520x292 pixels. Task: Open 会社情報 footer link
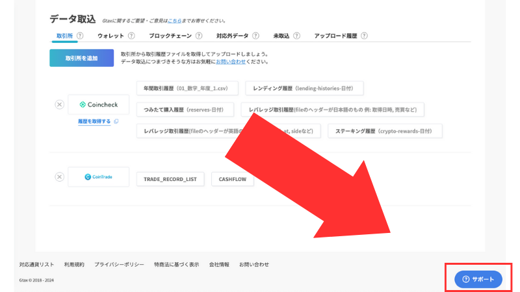[219, 265]
